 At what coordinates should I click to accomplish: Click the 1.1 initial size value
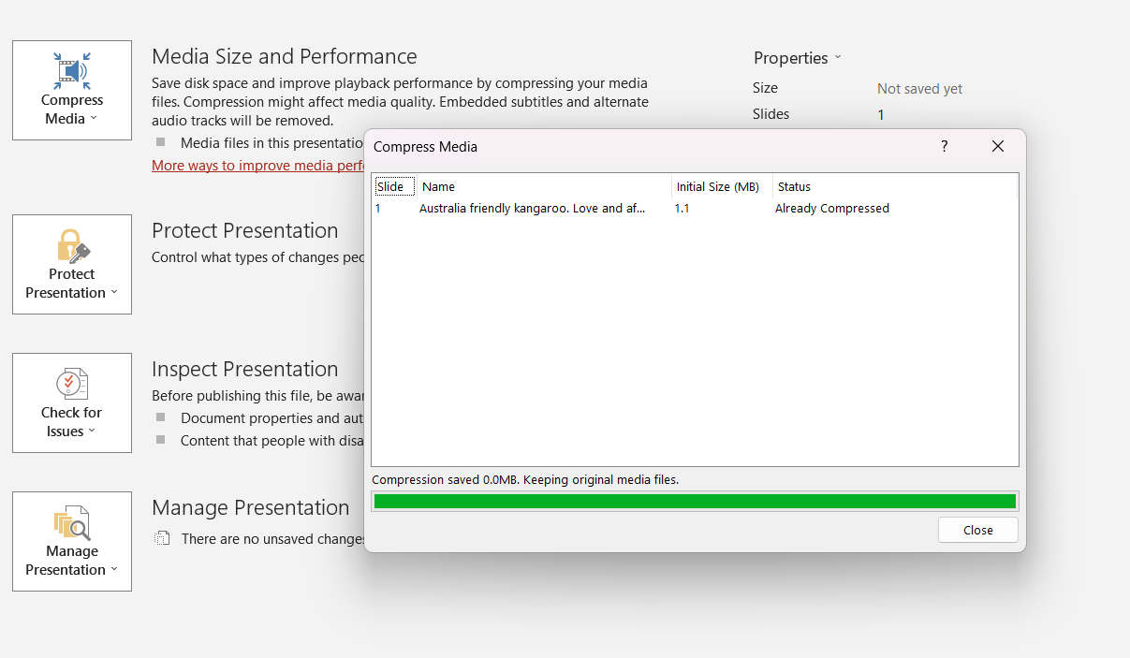pos(682,209)
